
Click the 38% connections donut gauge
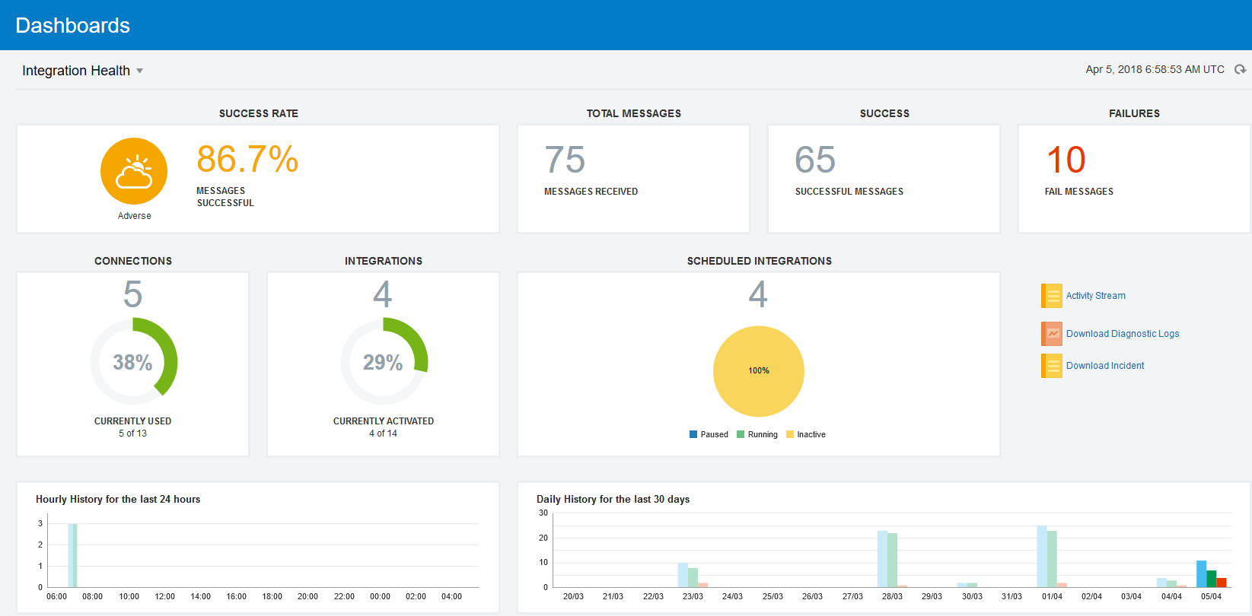133,361
